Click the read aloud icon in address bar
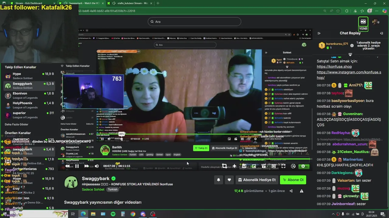This screenshot has width=389, height=218. tap(332, 11)
